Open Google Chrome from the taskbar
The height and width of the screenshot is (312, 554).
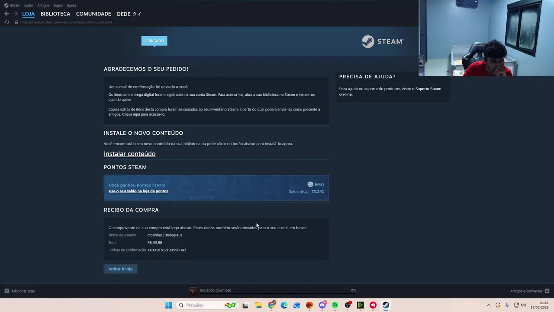click(271, 305)
